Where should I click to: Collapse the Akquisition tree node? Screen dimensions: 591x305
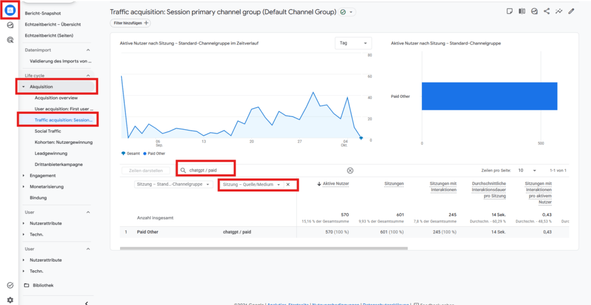pos(23,87)
